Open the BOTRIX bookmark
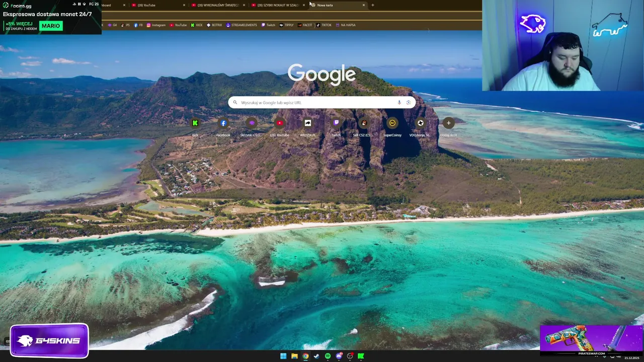The image size is (644, 362). [214, 25]
